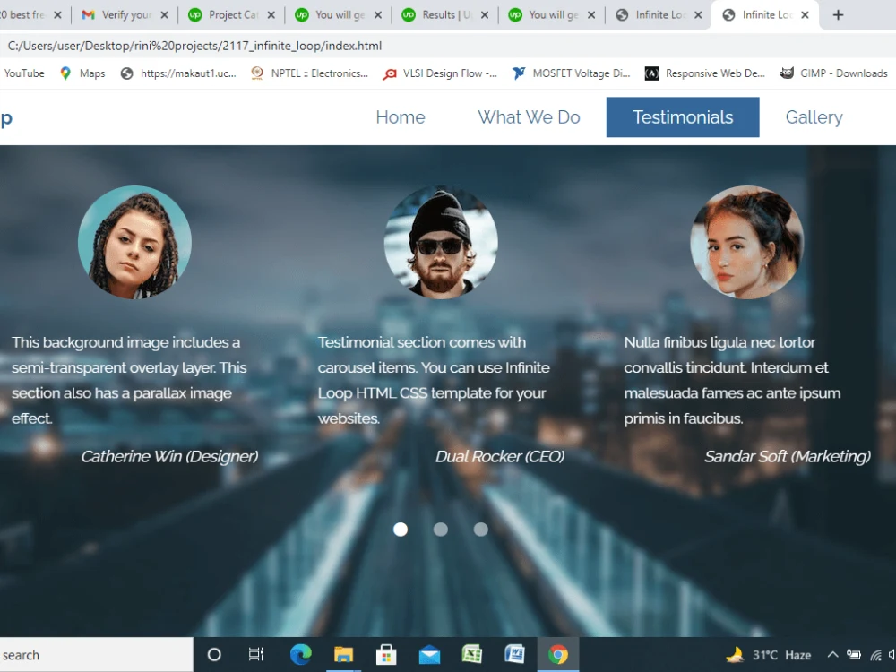Image resolution: width=896 pixels, height=672 pixels.
Task: Select the second carousel dot
Action: tap(441, 530)
